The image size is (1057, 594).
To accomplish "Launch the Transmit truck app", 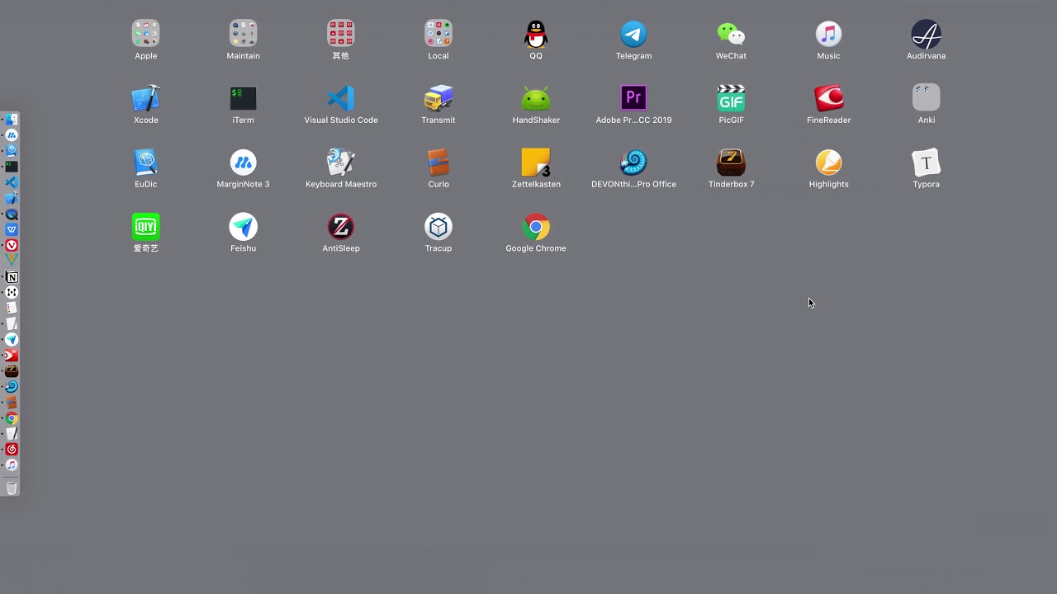I will pos(438,98).
